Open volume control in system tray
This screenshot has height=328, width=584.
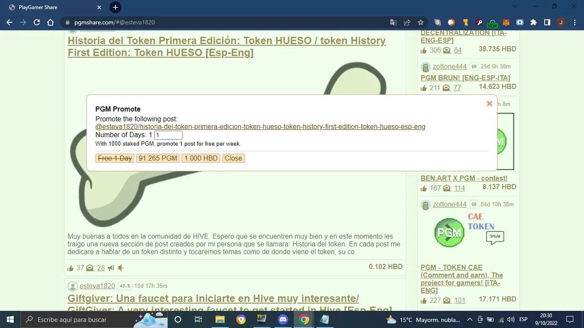pyautogui.click(x=511, y=319)
